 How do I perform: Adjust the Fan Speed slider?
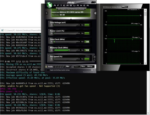[x=67, y=59]
